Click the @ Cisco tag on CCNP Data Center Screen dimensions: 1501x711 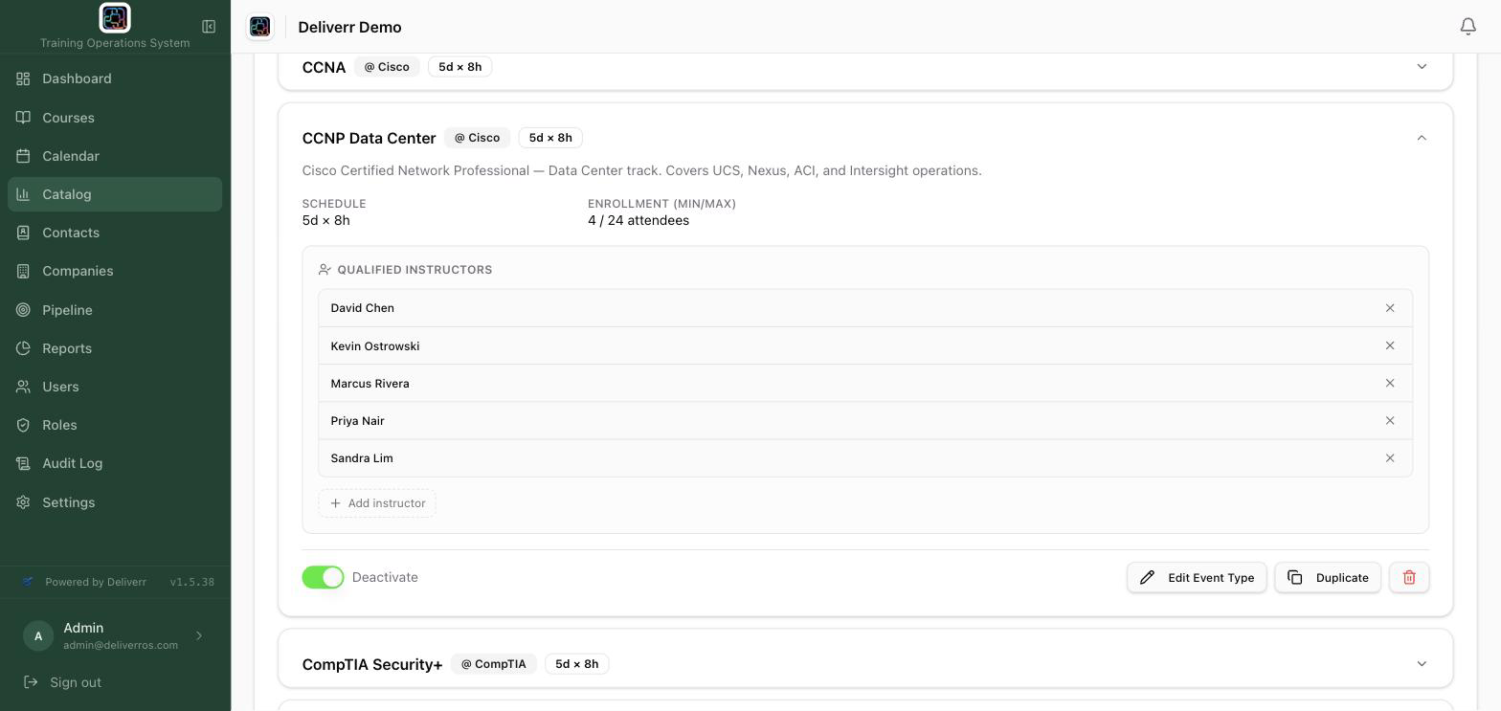pos(477,138)
